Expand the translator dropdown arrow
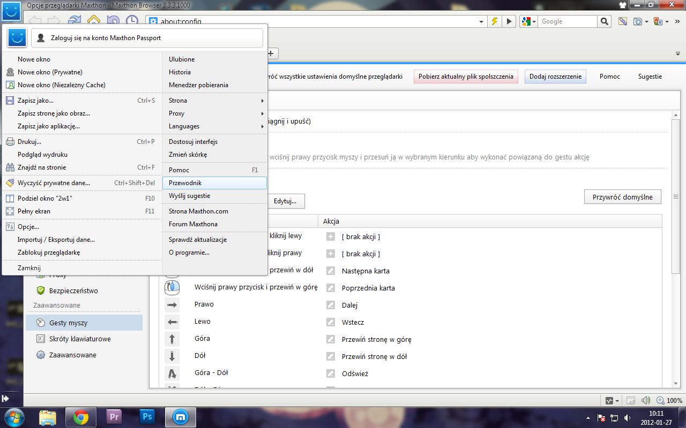This screenshot has height=428, width=686. point(667,21)
